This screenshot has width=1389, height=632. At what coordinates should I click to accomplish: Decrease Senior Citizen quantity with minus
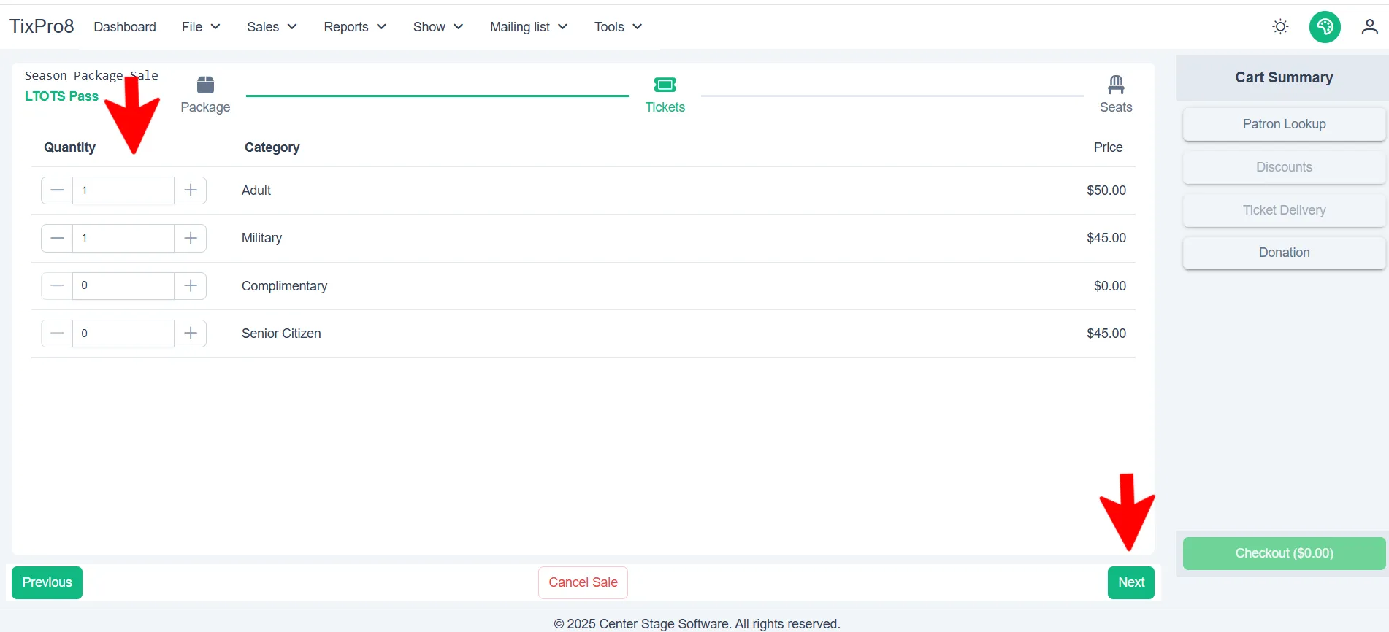pos(57,334)
